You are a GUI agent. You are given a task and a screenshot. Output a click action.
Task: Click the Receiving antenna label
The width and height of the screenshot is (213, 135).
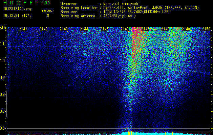pos(78,16)
